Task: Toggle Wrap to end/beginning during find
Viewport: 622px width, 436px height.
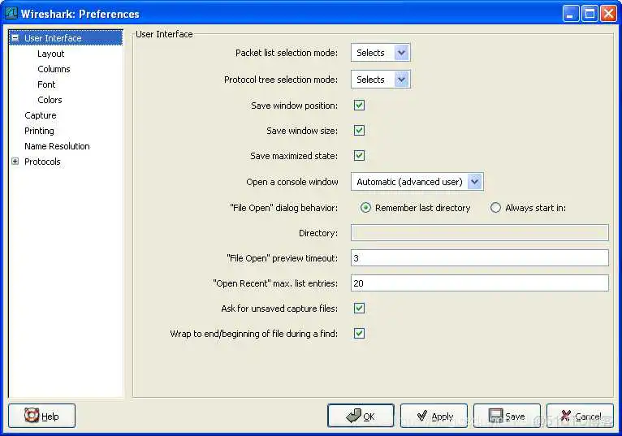Action: pos(359,334)
